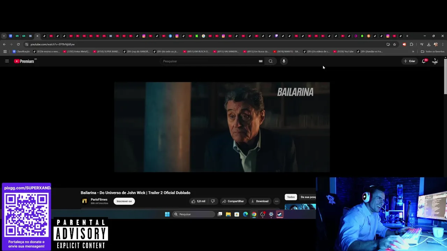Open the Classificação bookmark
Viewport: 447px width, 251px height.
(21, 52)
